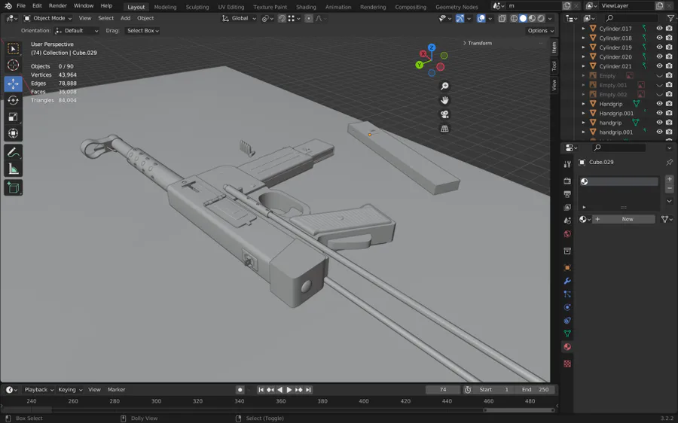This screenshot has height=423, width=678.
Task: Open the Global transform orientation dropdown
Action: [x=239, y=18]
